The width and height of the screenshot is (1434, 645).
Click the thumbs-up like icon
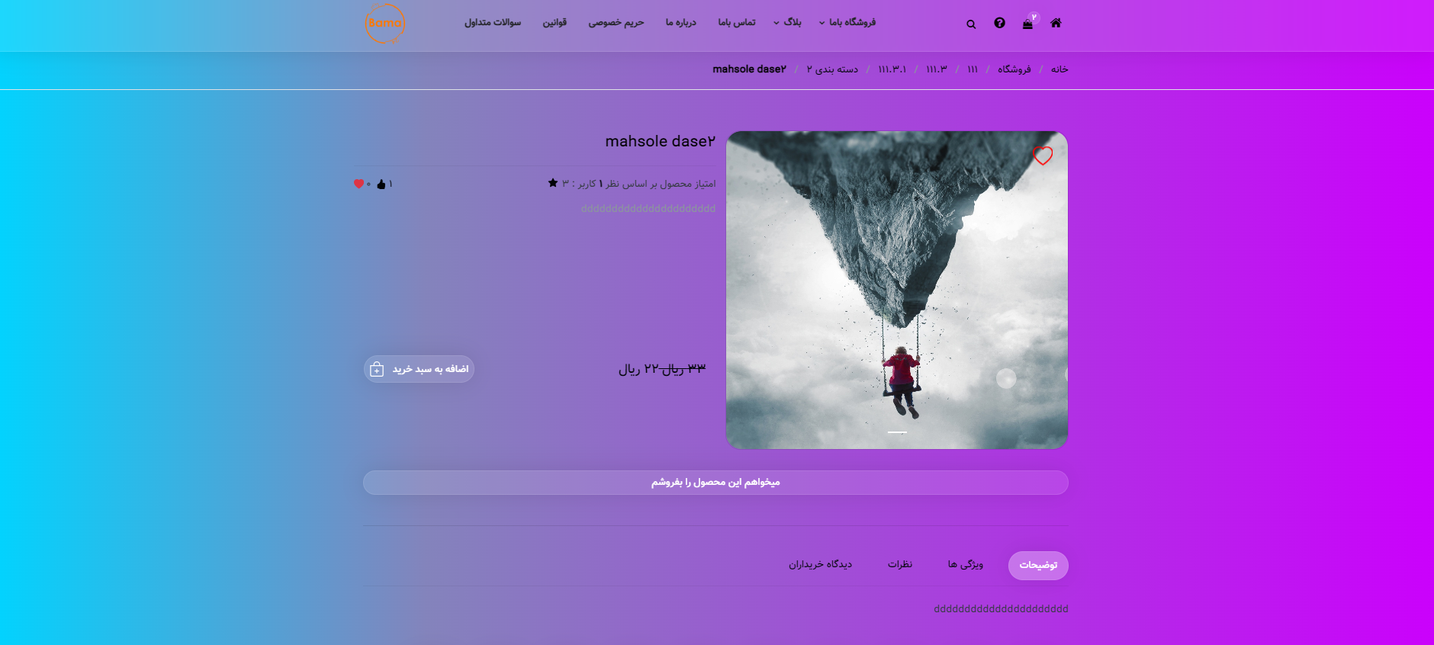click(x=381, y=185)
